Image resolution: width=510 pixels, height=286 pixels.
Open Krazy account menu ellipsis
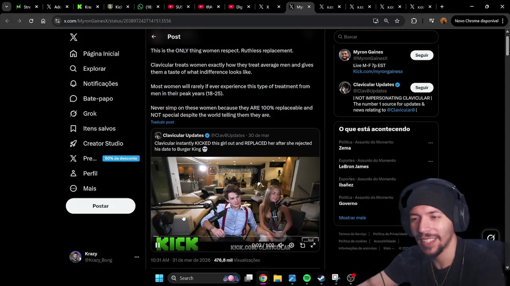[137, 257]
